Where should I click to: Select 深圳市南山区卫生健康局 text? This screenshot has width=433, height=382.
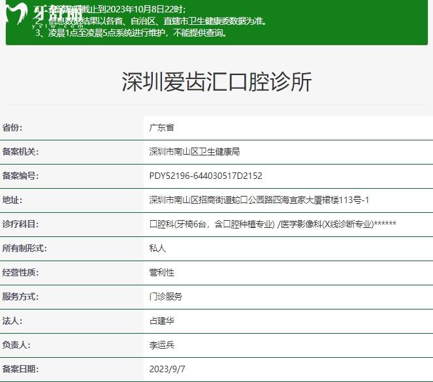click(x=195, y=151)
